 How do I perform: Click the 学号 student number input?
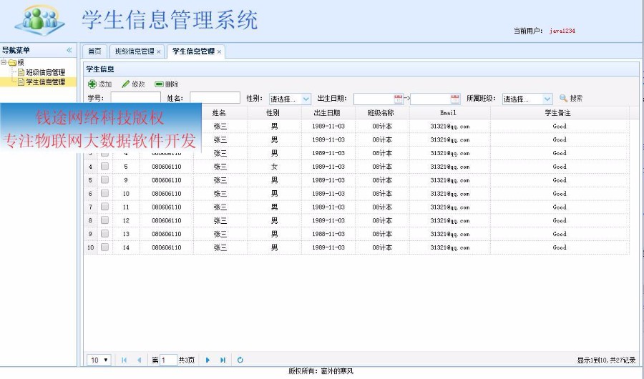[135, 98]
